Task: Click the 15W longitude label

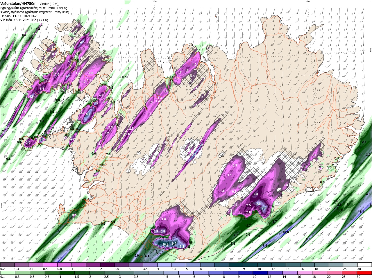Action: tap(308, 1)
